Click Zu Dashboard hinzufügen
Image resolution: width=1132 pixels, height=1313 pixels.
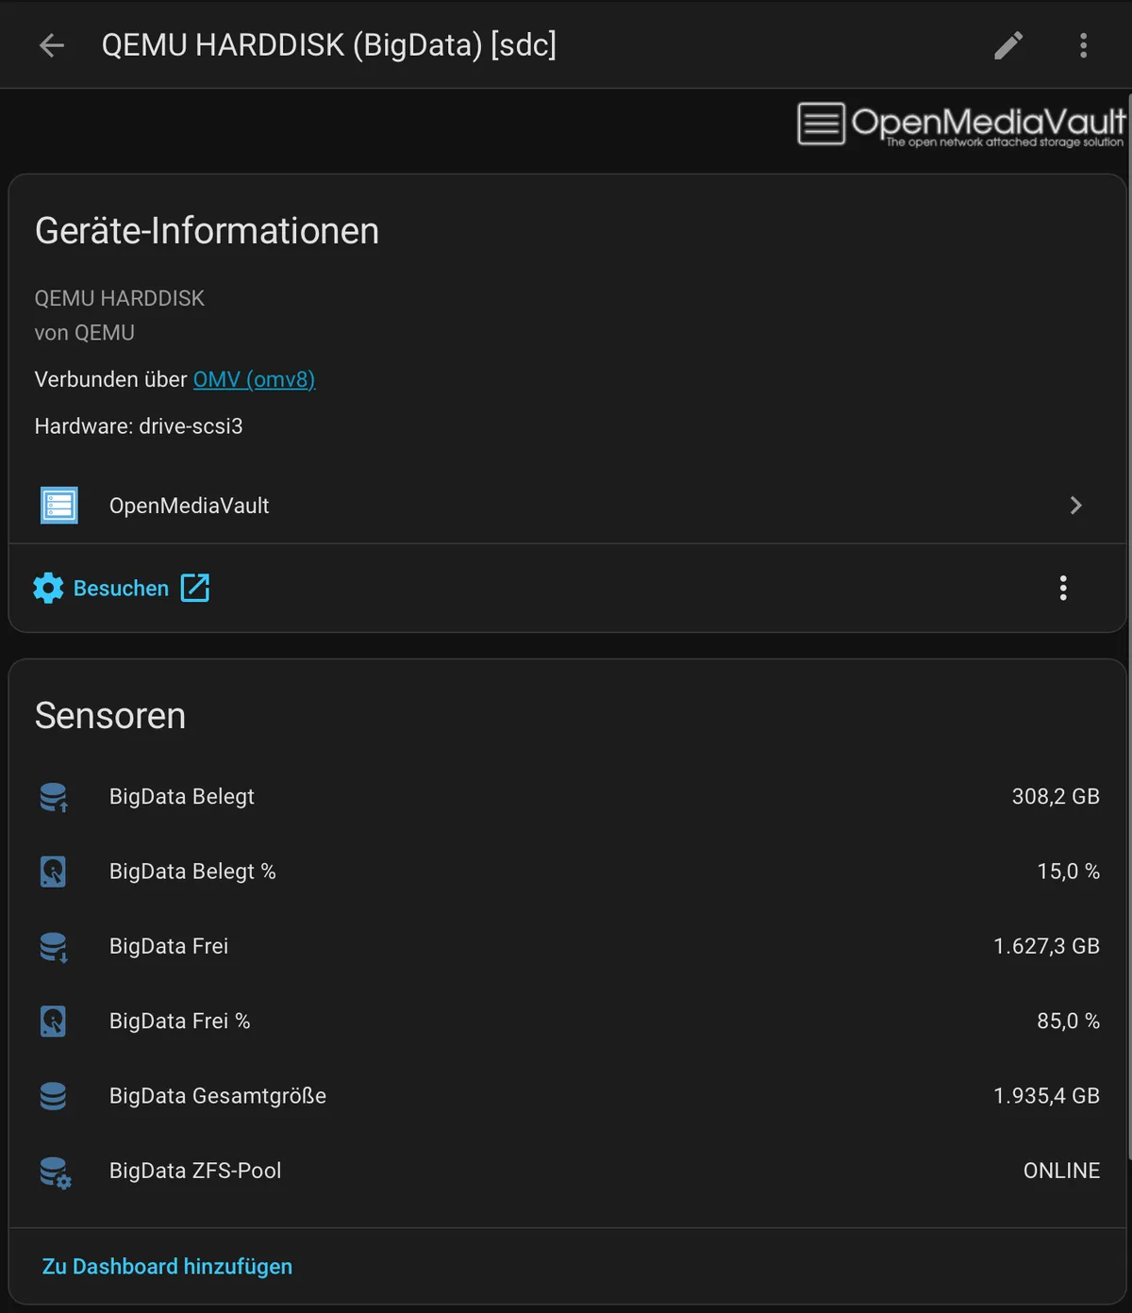click(167, 1267)
